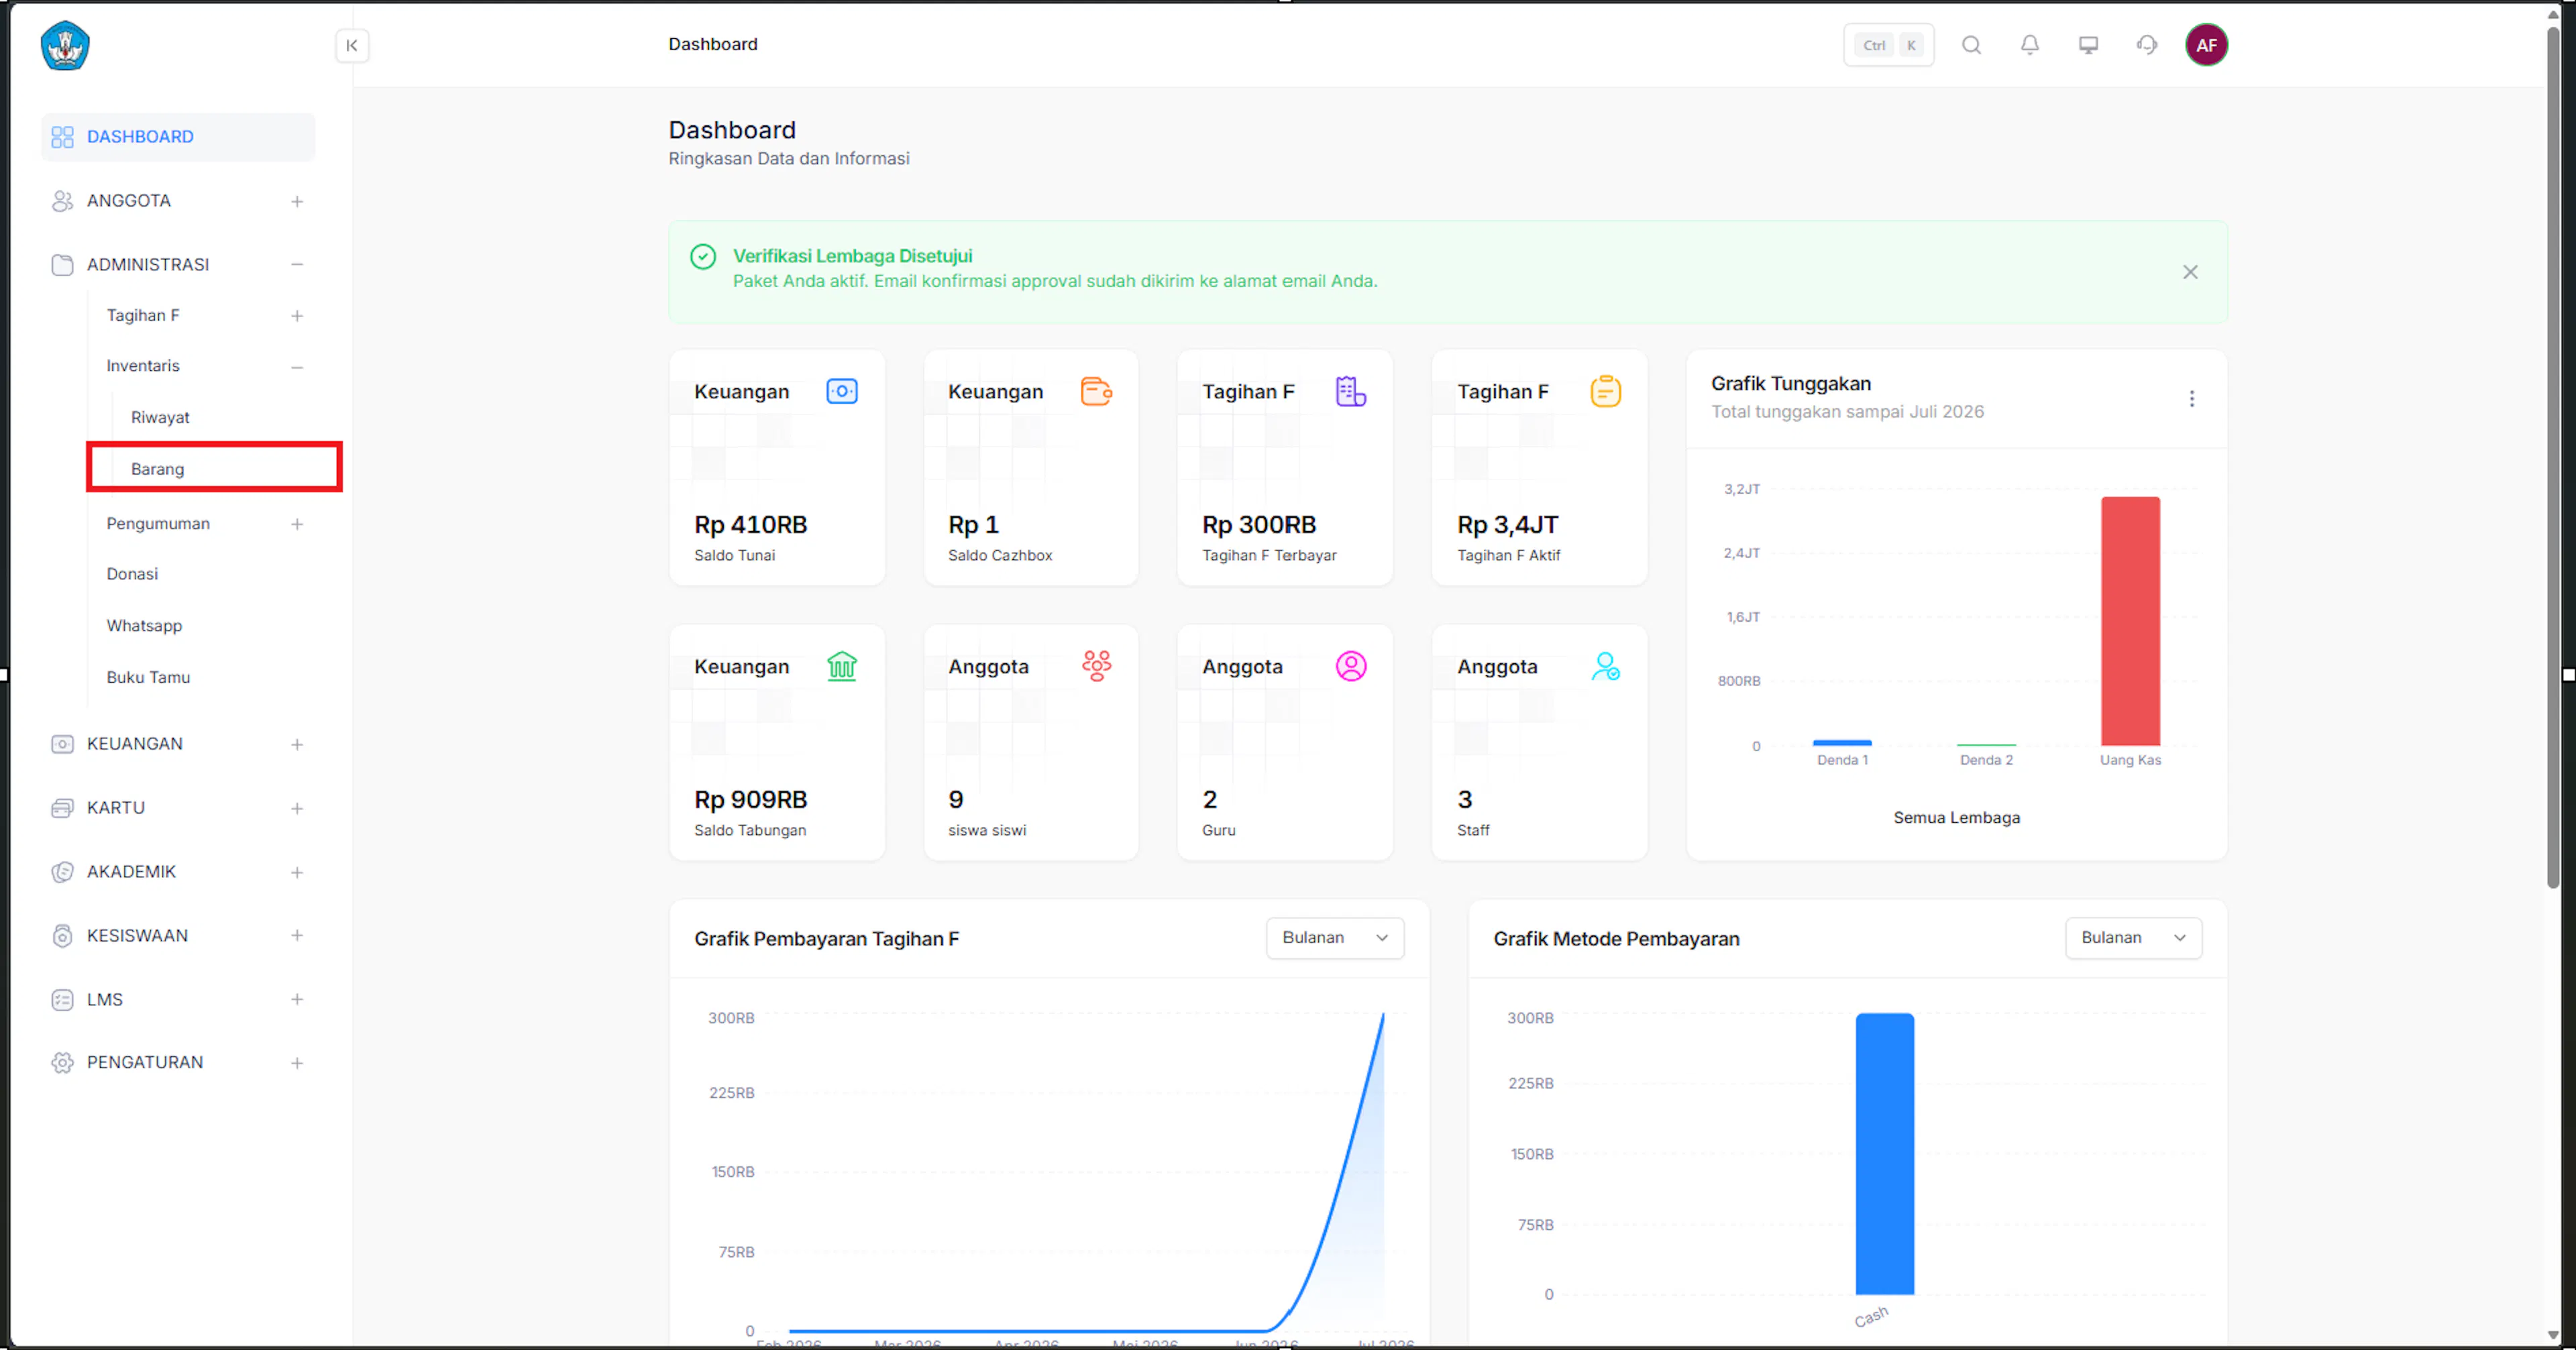The height and width of the screenshot is (1350, 2576).
Task: Open Bulanan dropdown in Grafik Pembayaran Tagihan F
Action: click(x=1335, y=938)
